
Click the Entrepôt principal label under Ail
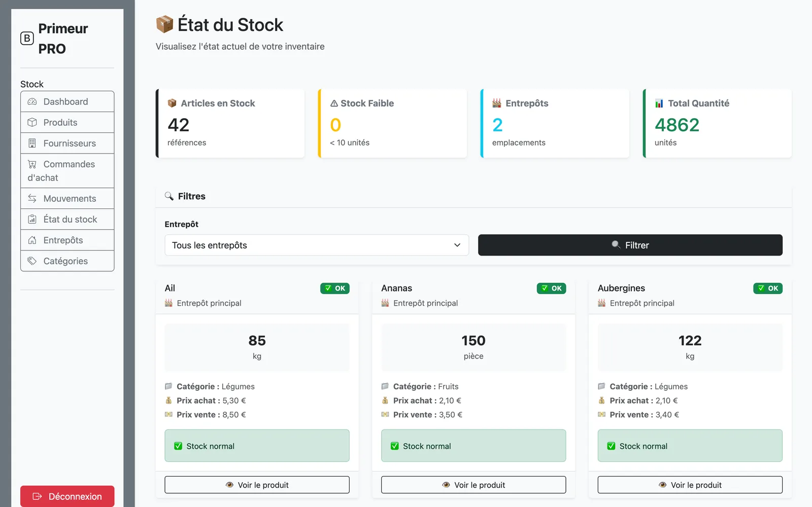[209, 303]
